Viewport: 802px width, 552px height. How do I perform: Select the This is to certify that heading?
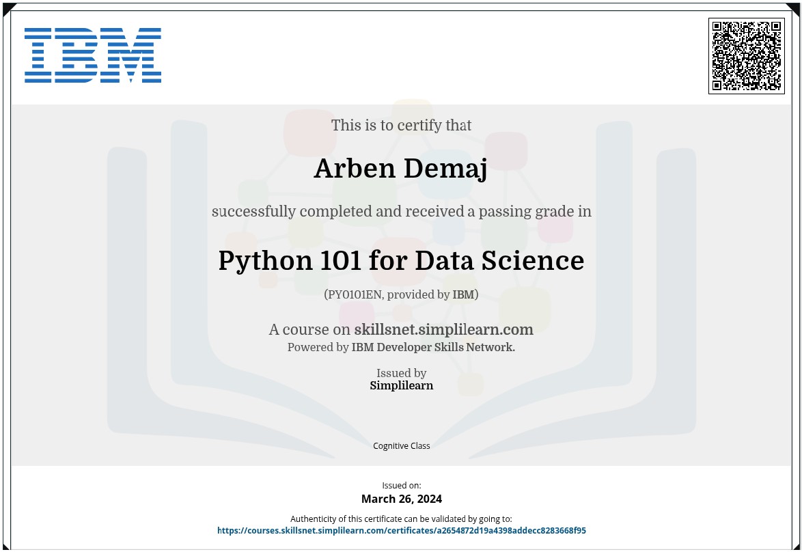(x=401, y=125)
